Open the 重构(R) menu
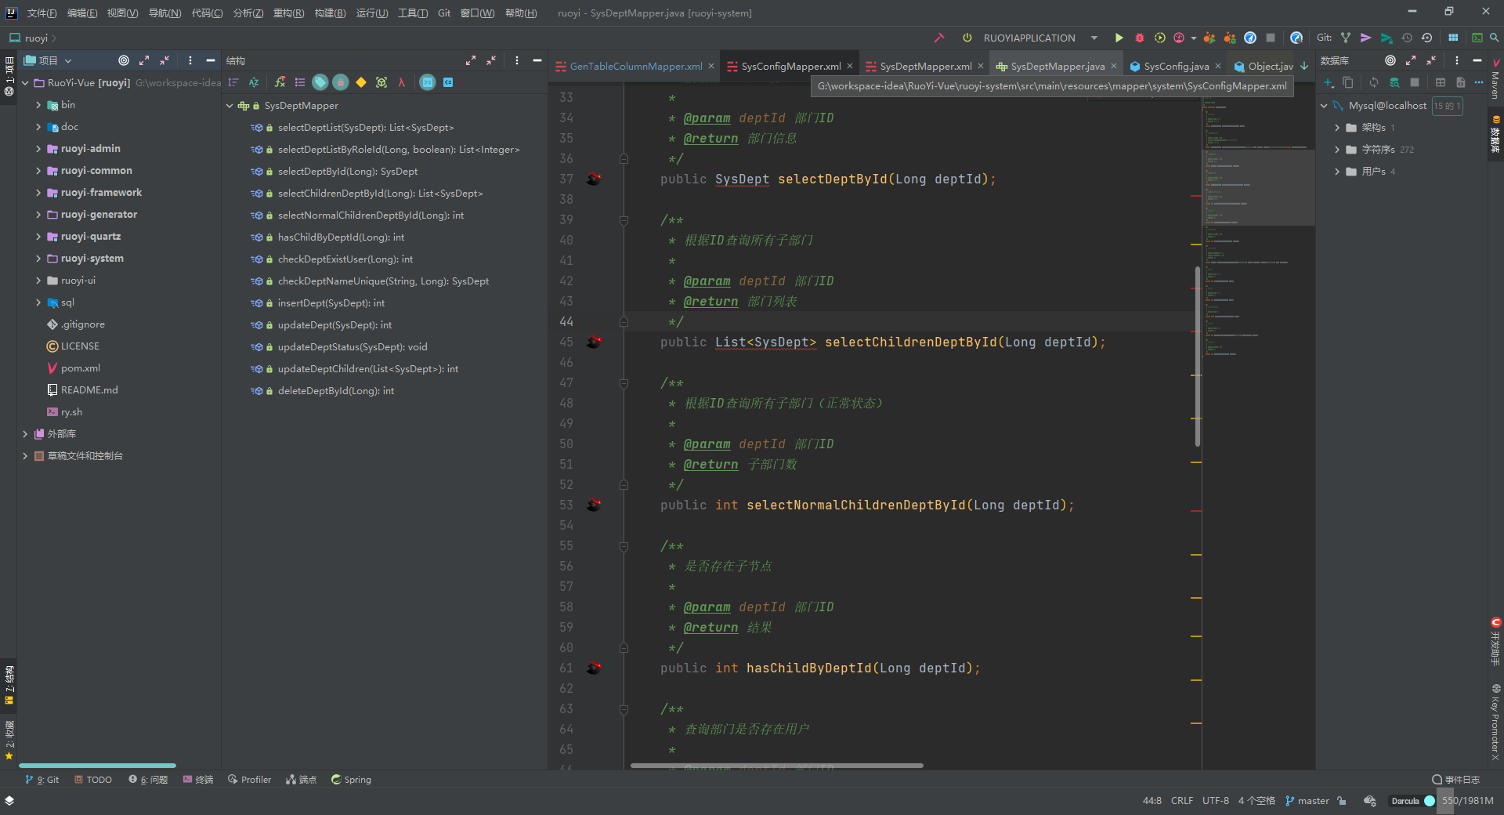1504x815 pixels. pos(288,13)
